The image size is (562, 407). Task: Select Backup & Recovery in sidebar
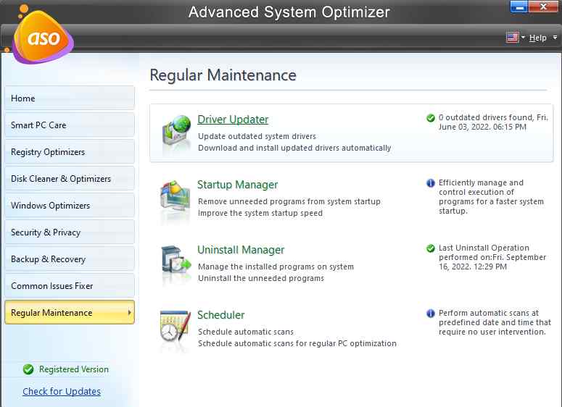coord(70,259)
